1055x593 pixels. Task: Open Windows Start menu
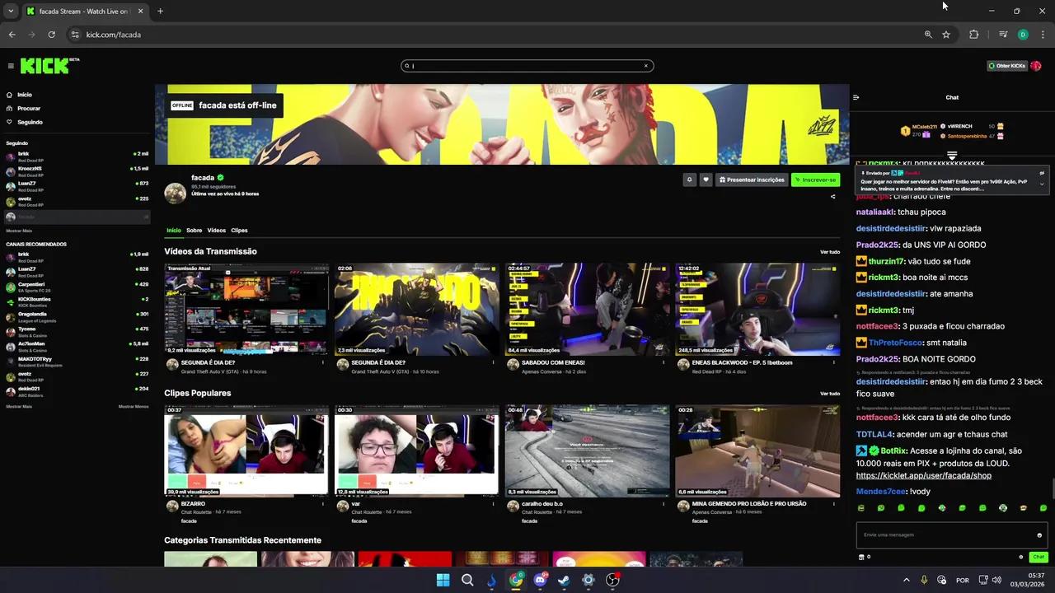tap(443, 580)
